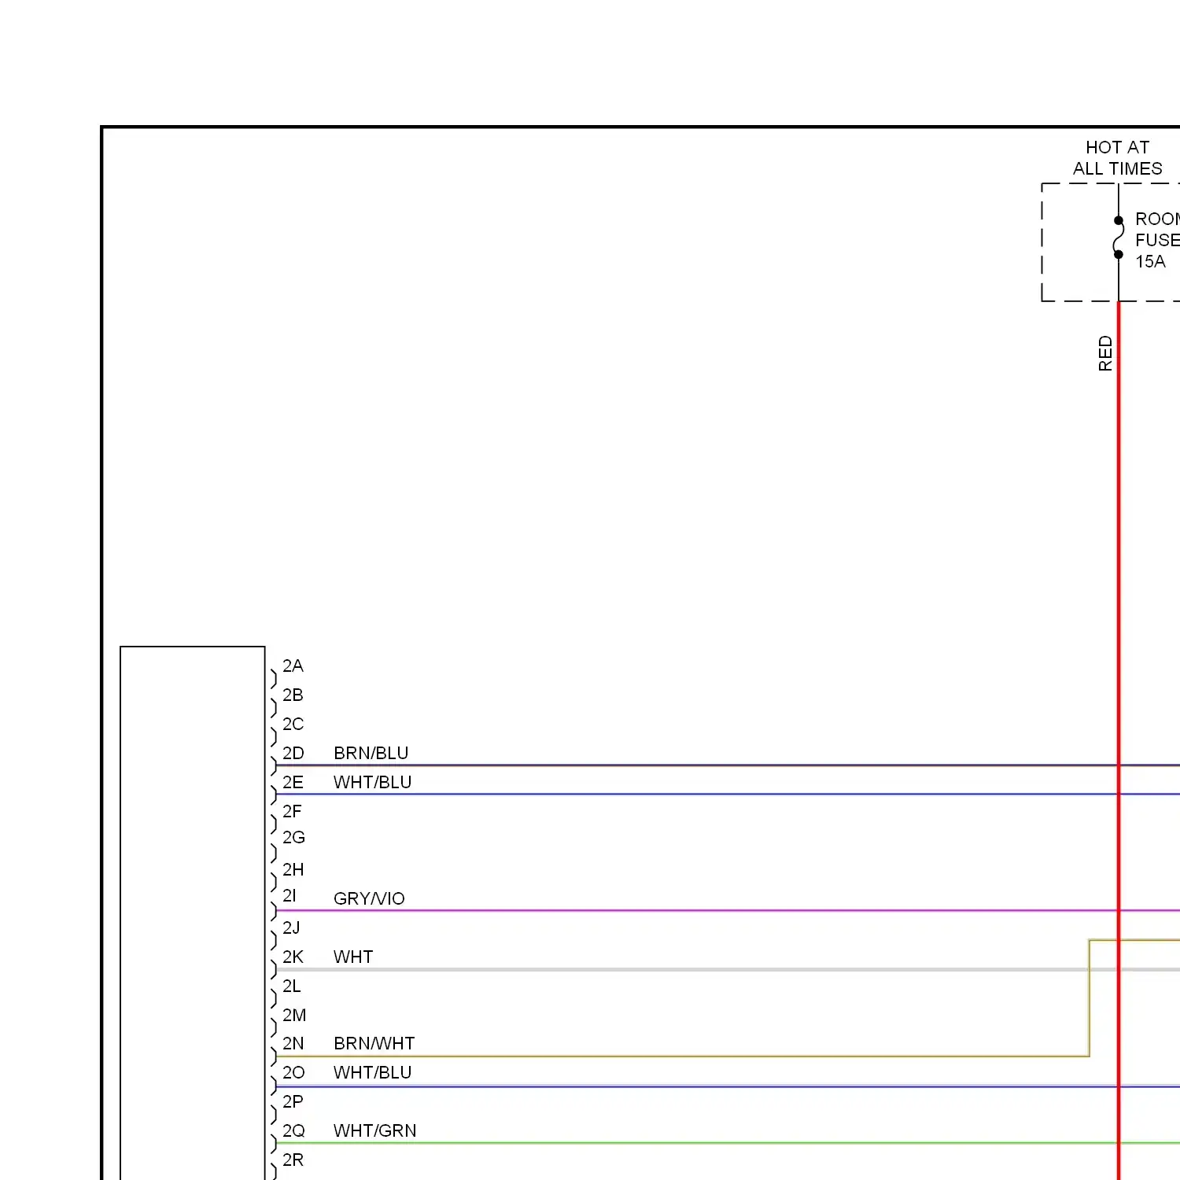Viewport: 1180px width, 1180px height.
Task: Click the HOT AT ALL TIMES label
Action: coord(1117,158)
